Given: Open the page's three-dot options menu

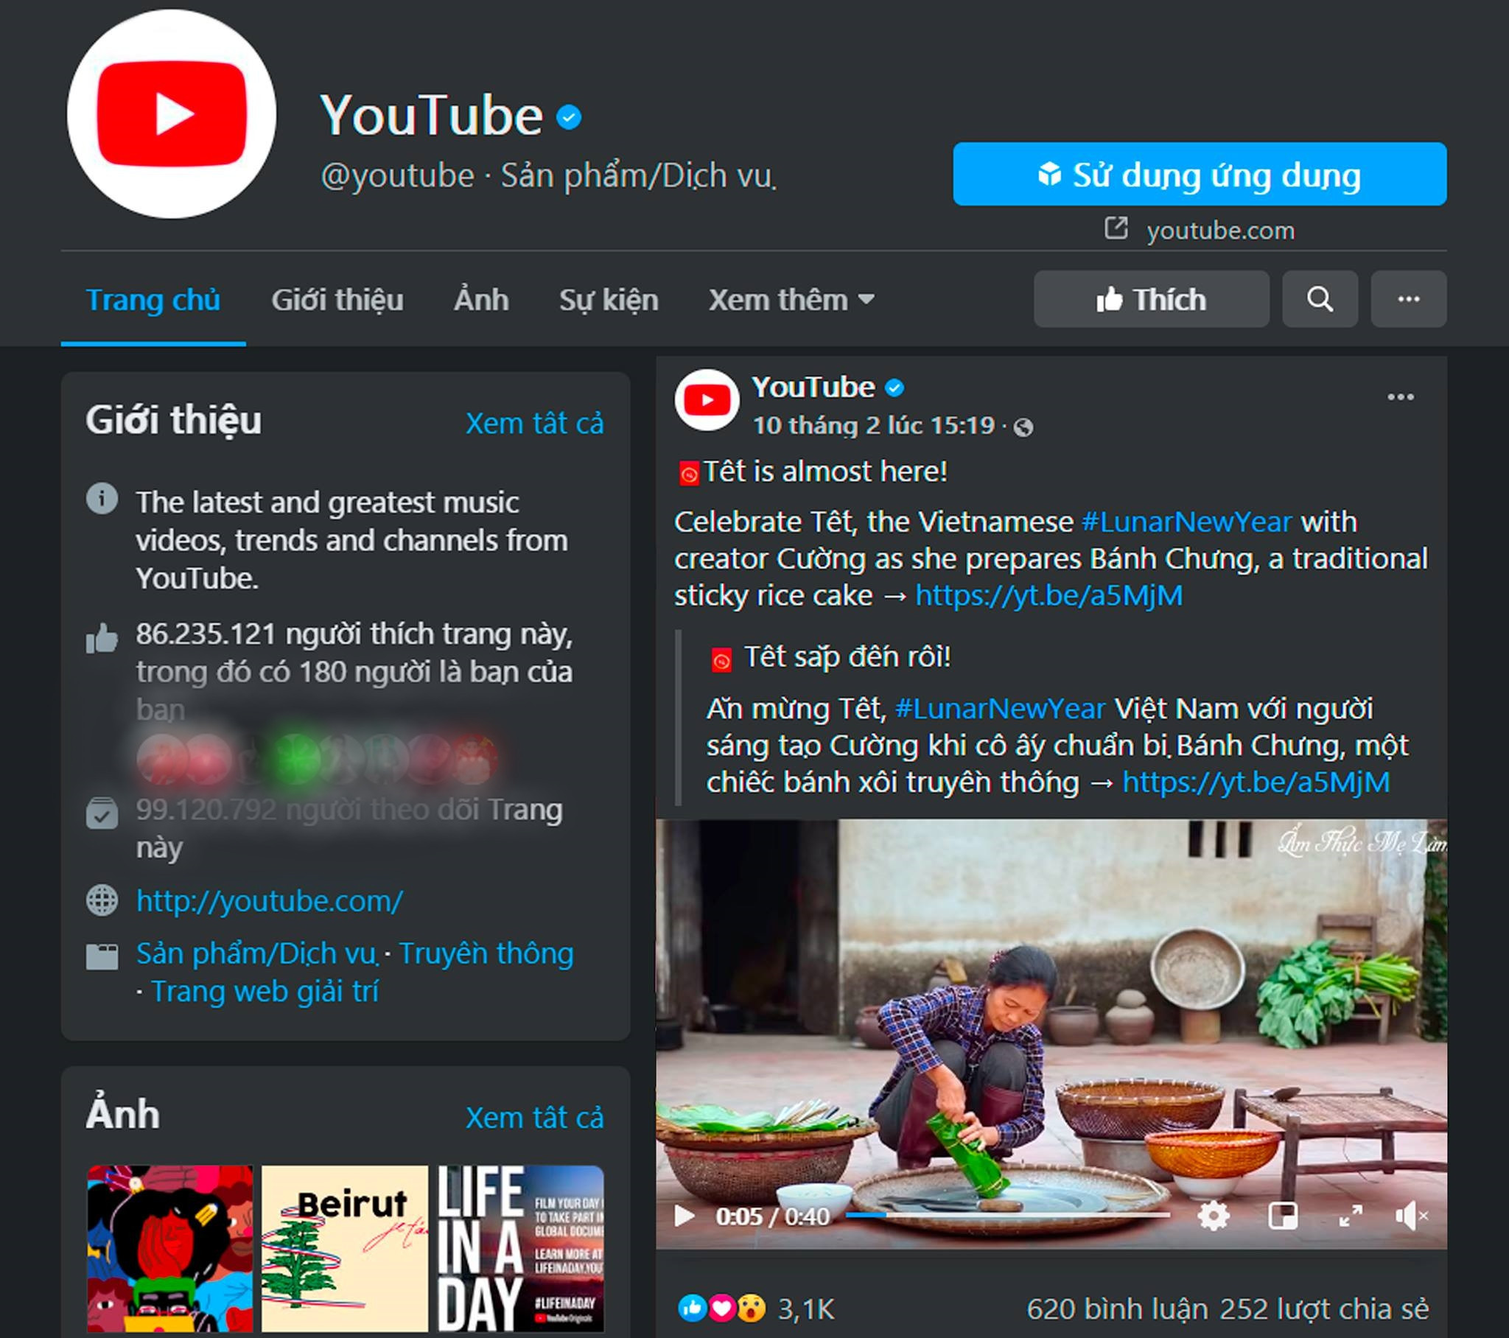Looking at the screenshot, I should (1408, 299).
